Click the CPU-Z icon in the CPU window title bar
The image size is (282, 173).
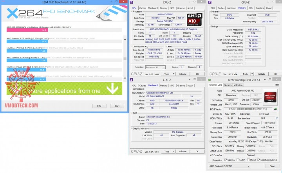[132, 2]
